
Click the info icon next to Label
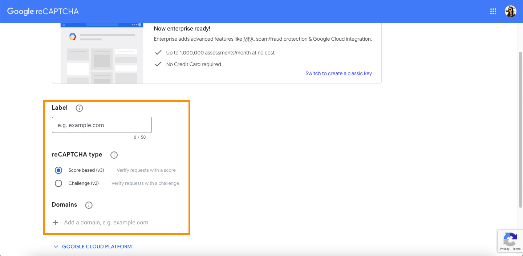[x=79, y=108]
